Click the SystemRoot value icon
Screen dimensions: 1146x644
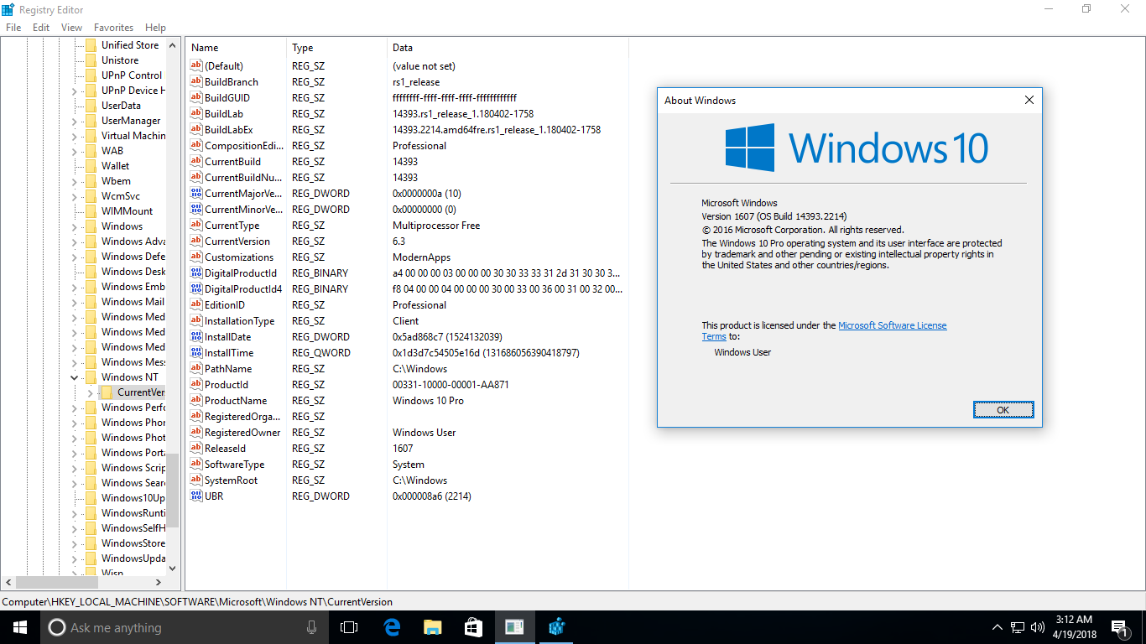tap(196, 480)
